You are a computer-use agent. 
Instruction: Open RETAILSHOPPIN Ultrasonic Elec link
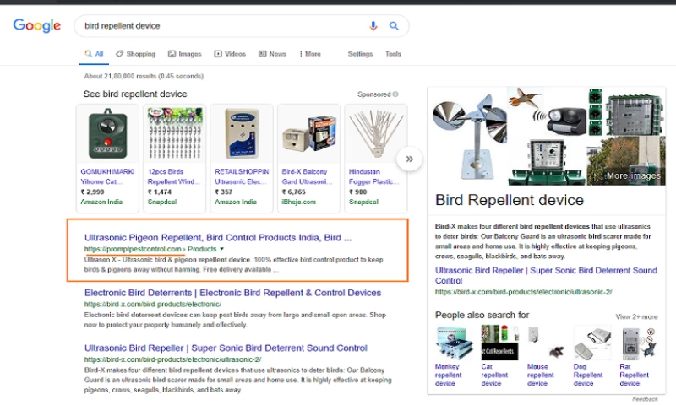tap(242, 176)
